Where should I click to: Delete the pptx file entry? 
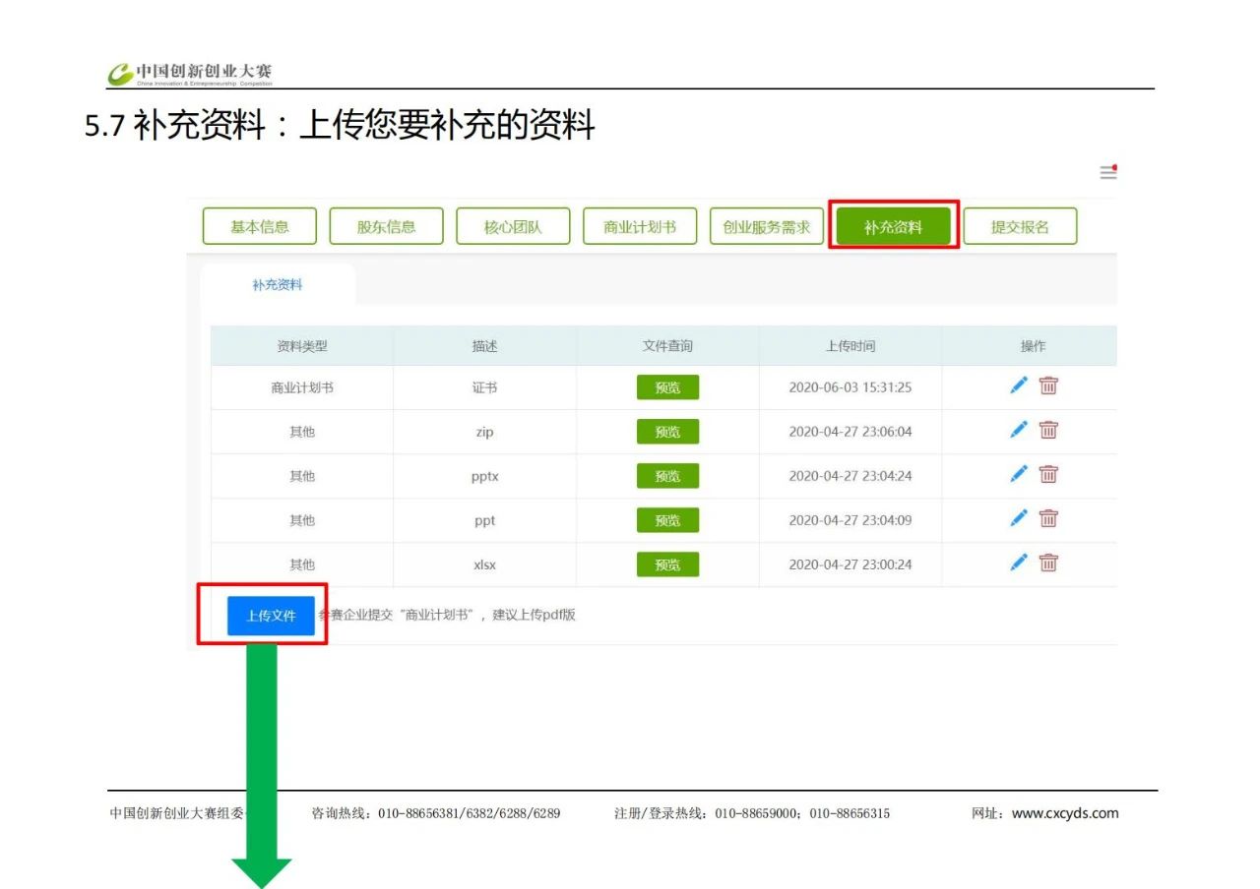tap(1048, 474)
